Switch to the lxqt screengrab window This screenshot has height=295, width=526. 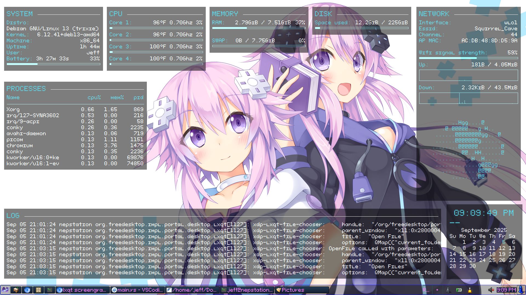pyautogui.click(x=83, y=290)
